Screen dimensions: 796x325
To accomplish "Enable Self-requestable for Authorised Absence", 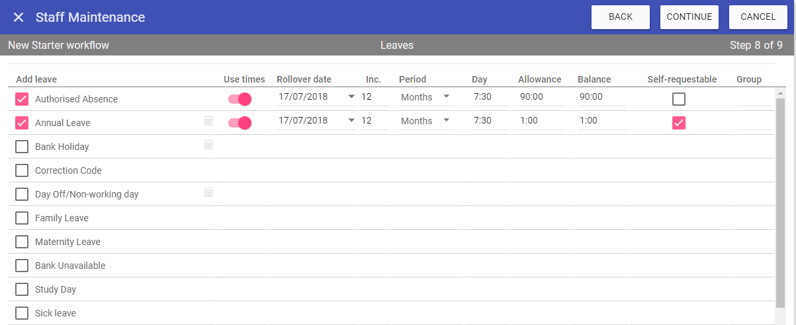I will tap(679, 99).
